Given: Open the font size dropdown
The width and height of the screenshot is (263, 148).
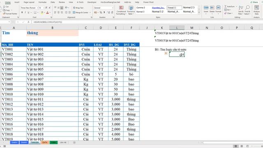Looking at the screenshot, I should (x=44, y=8).
